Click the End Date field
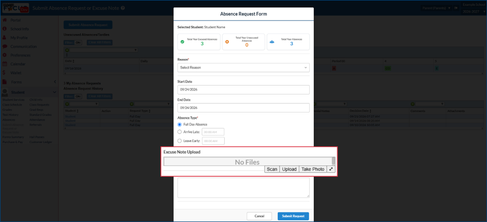This screenshot has width=487, height=222. click(244, 108)
